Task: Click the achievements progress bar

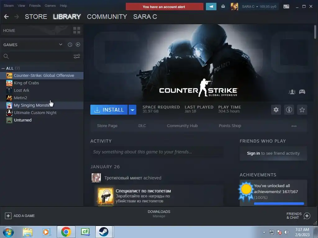Action: click(x=279, y=204)
